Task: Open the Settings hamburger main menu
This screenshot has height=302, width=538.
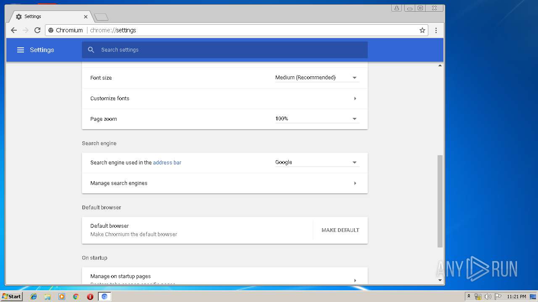Action: click(21, 50)
